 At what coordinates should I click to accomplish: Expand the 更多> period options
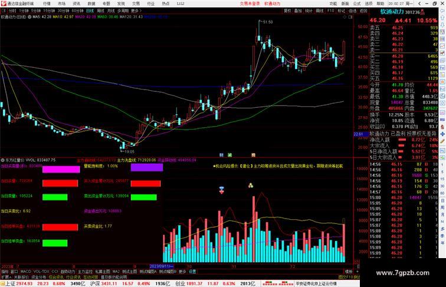coord(136,11)
